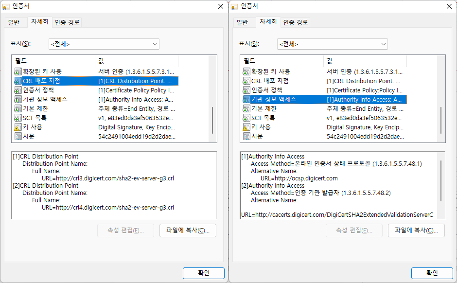The width and height of the screenshot is (457, 283).
Task: Open the 표시 dropdown in the left dialog
Action: (104, 44)
